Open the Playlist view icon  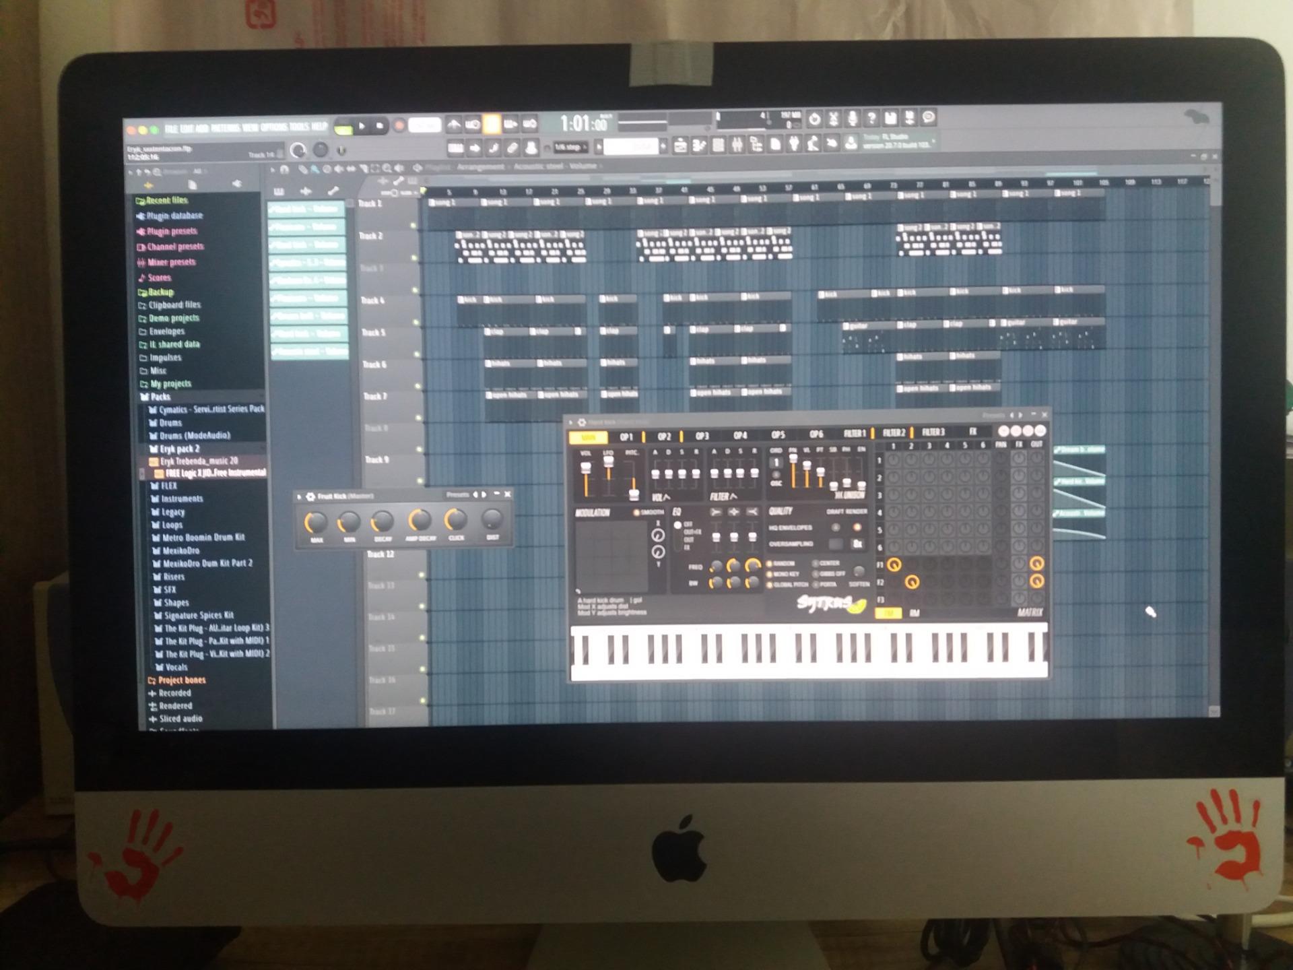pos(680,146)
